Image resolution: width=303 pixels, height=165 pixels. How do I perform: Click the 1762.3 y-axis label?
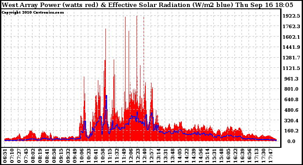[292, 26]
